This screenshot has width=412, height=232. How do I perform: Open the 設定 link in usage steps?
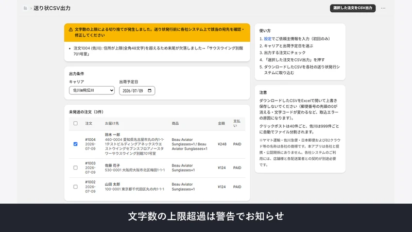[267, 39]
